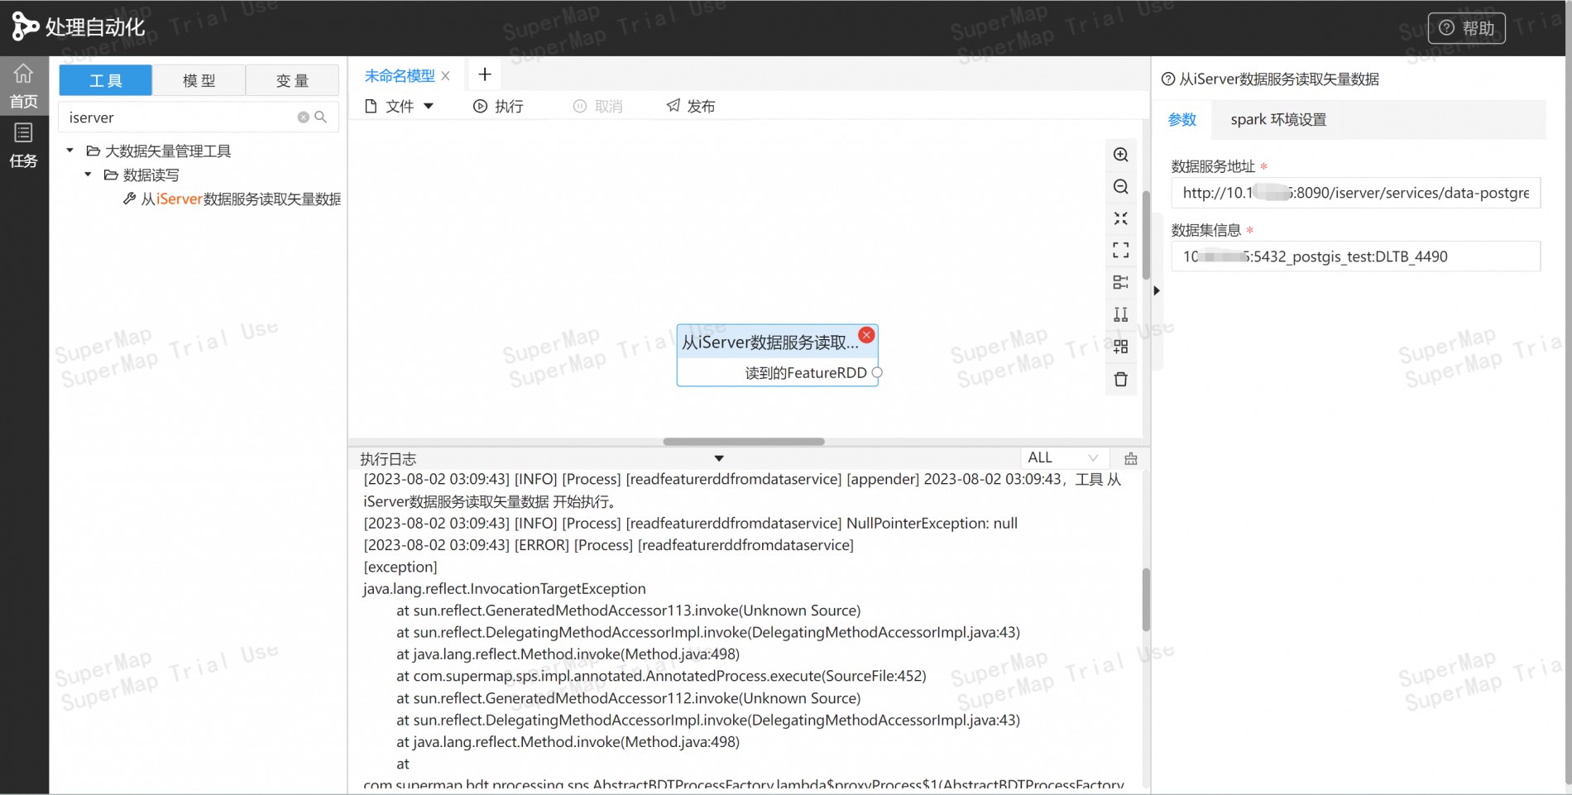Click the horizontal layout icon

click(1121, 282)
